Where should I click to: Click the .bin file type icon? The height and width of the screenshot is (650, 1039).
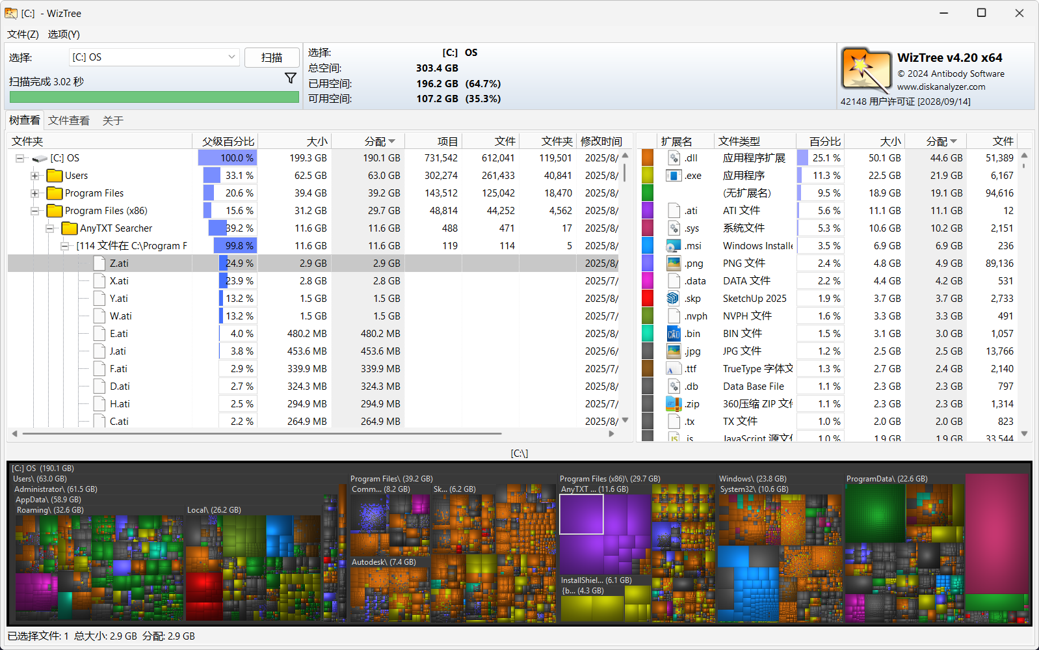[673, 333]
